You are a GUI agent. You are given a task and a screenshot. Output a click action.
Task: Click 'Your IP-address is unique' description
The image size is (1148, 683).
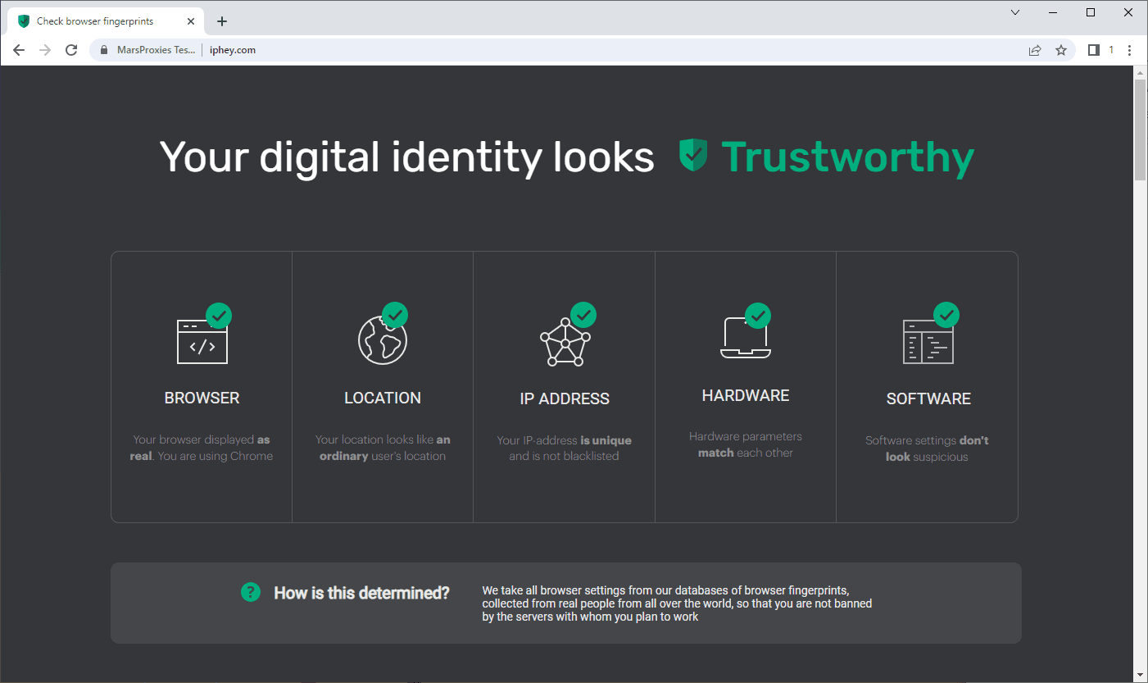tap(564, 448)
